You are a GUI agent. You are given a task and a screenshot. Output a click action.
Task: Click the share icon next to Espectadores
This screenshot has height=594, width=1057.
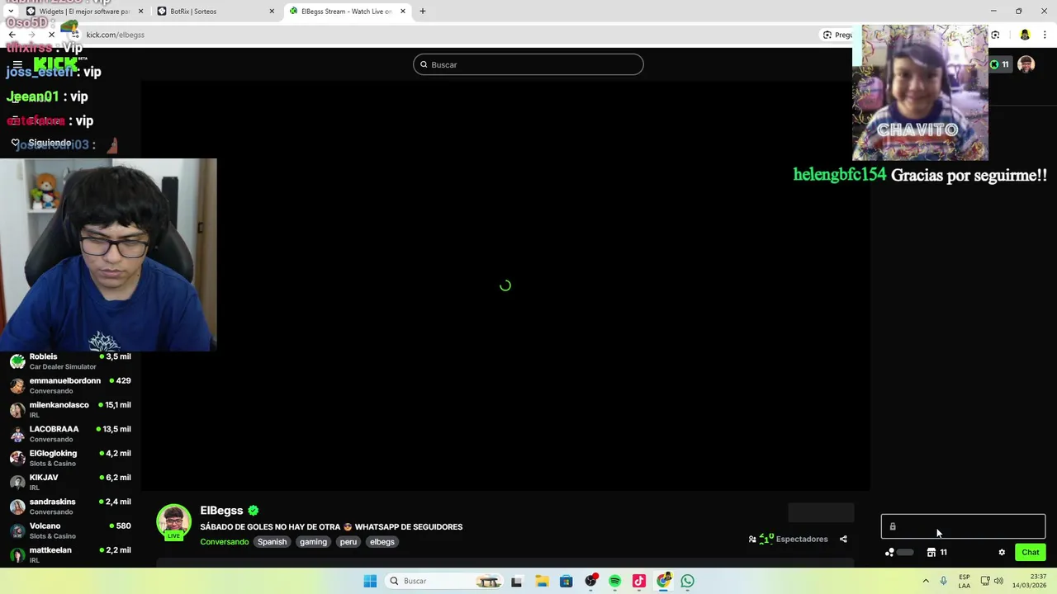[843, 539]
